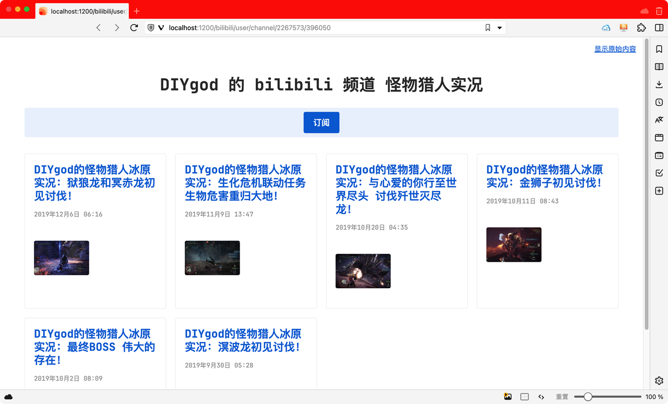
Task: Click the blue 订阅 subscribe button
Action: 321,123
